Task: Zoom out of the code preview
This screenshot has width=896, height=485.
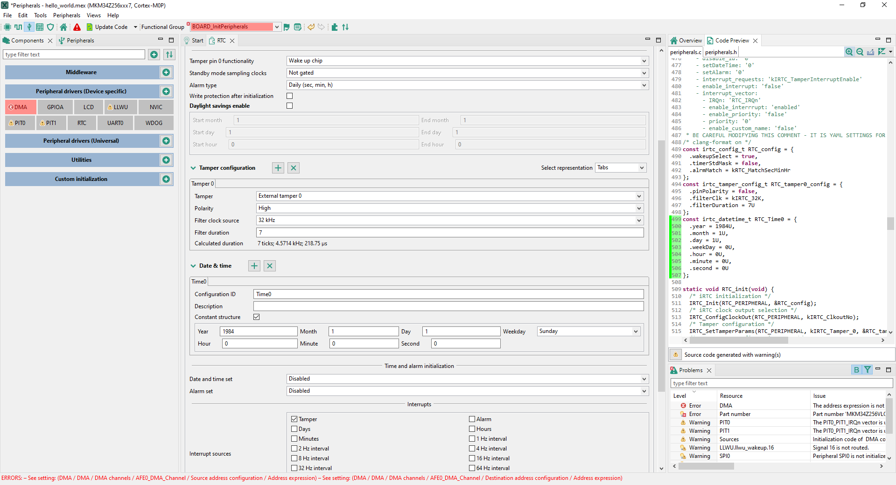Action: (x=860, y=52)
